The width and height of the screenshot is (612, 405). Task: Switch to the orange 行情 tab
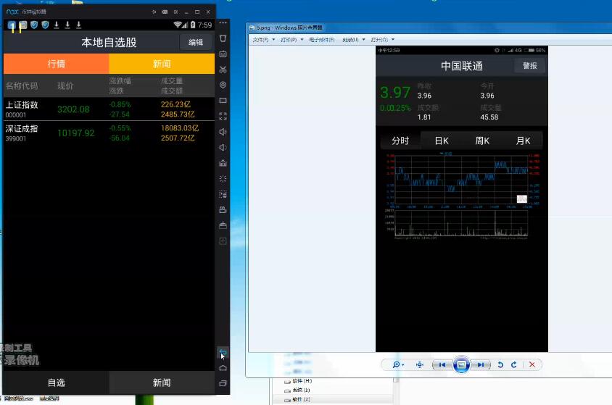pyautogui.click(x=57, y=64)
